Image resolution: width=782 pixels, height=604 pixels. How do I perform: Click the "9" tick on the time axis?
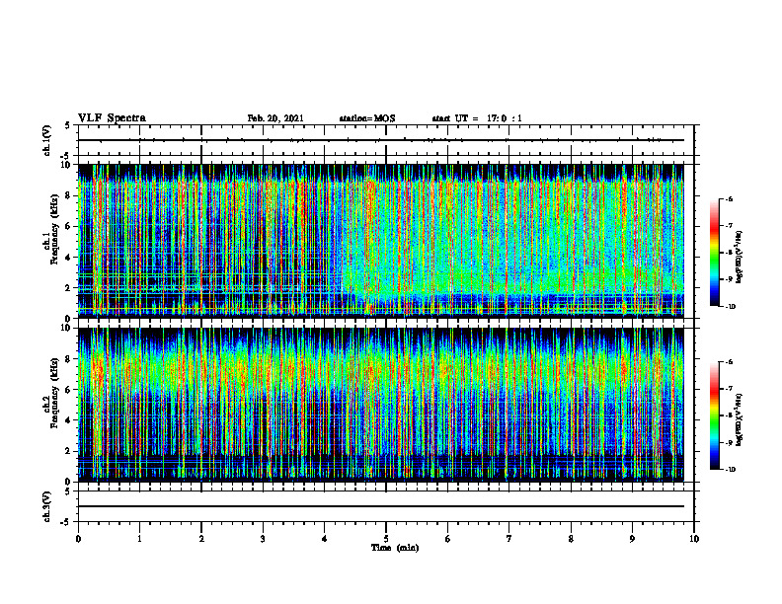coord(632,539)
